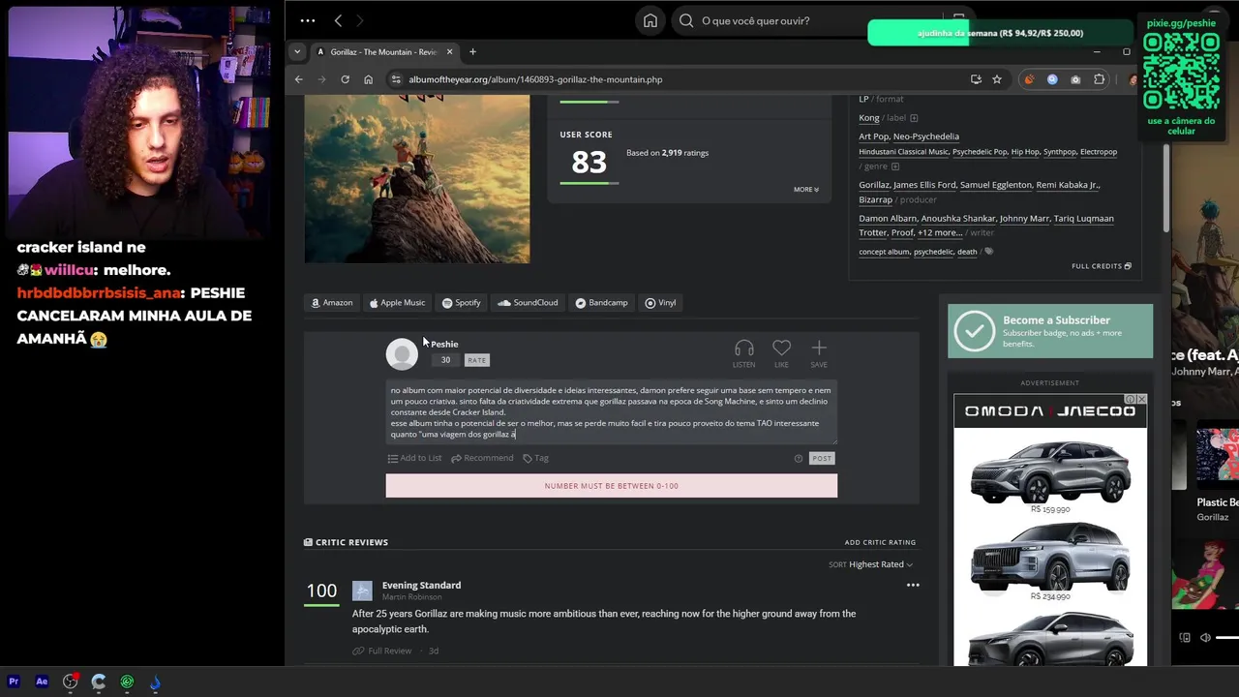This screenshot has width=1239, height=697.
Task: Toggle Recommend on the review
Action: 482,458
